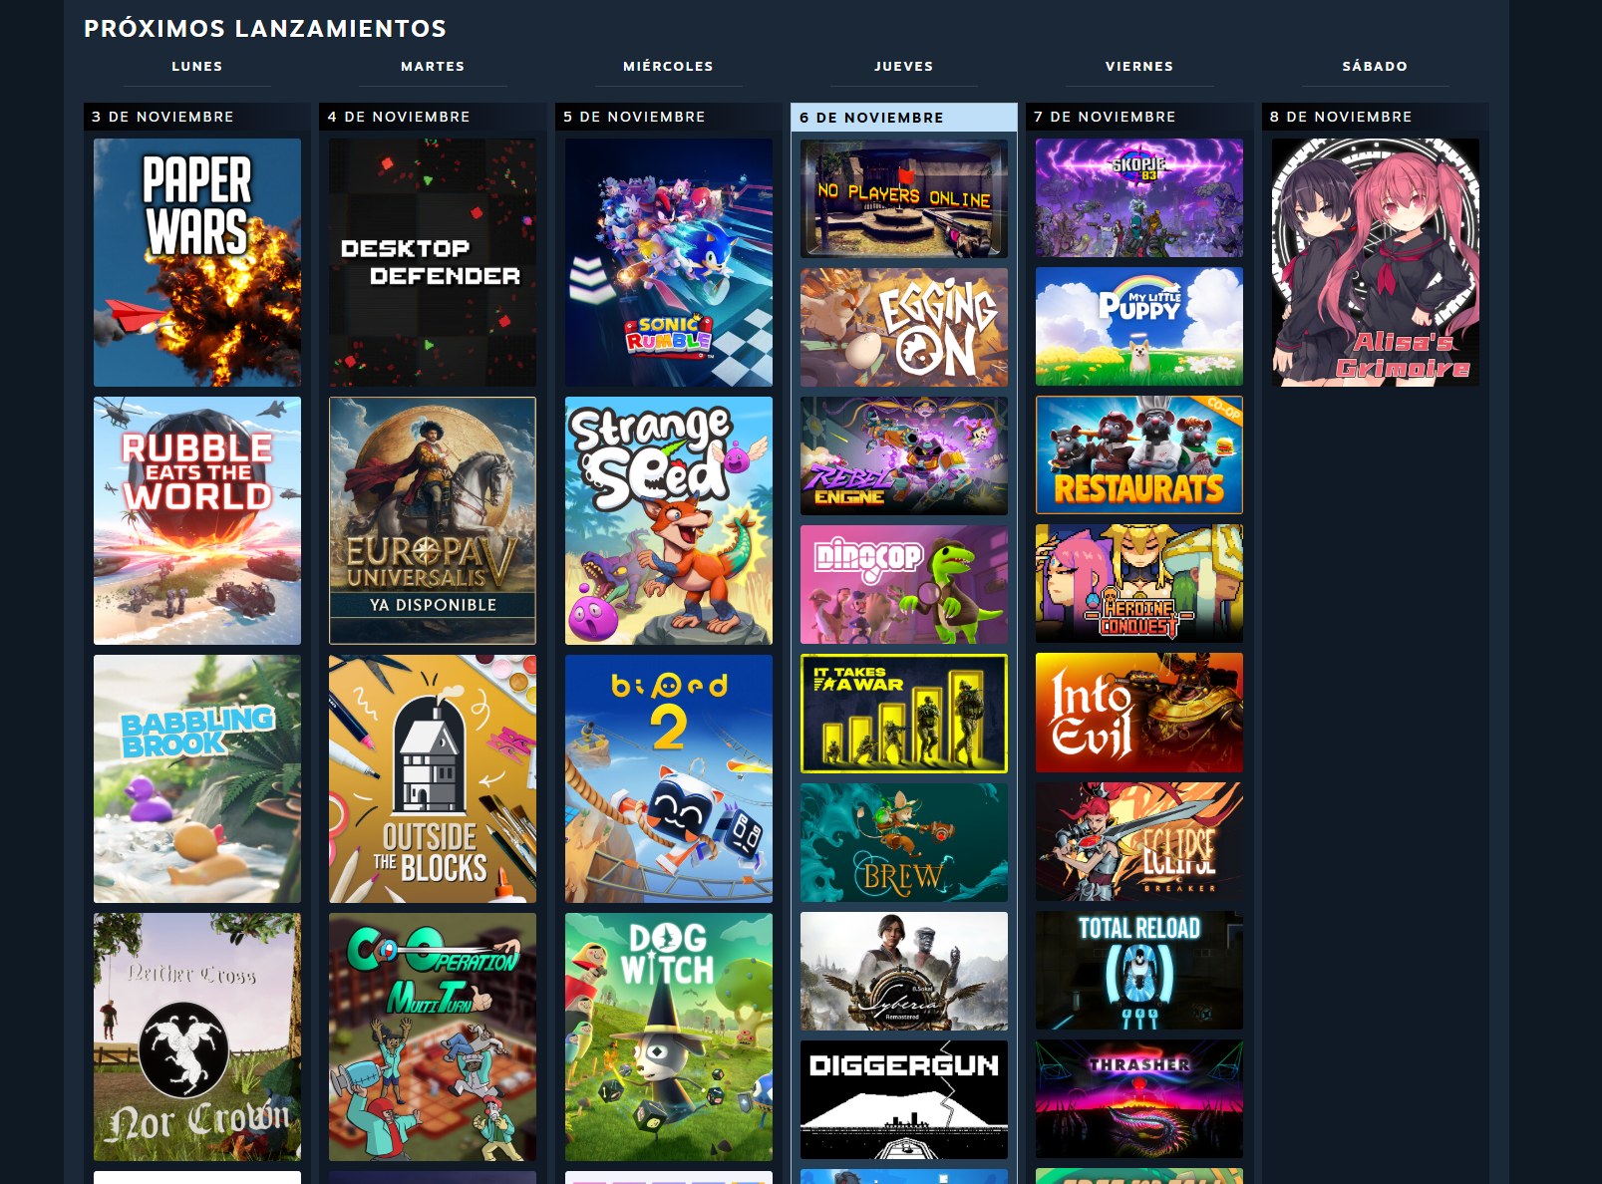
Task: Open Neither Cross Nor Crown capsule
Action: [197, 1036]
